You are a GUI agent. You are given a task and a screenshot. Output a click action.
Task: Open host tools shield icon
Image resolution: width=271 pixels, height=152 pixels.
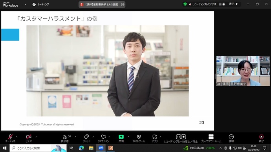point(139,138)
